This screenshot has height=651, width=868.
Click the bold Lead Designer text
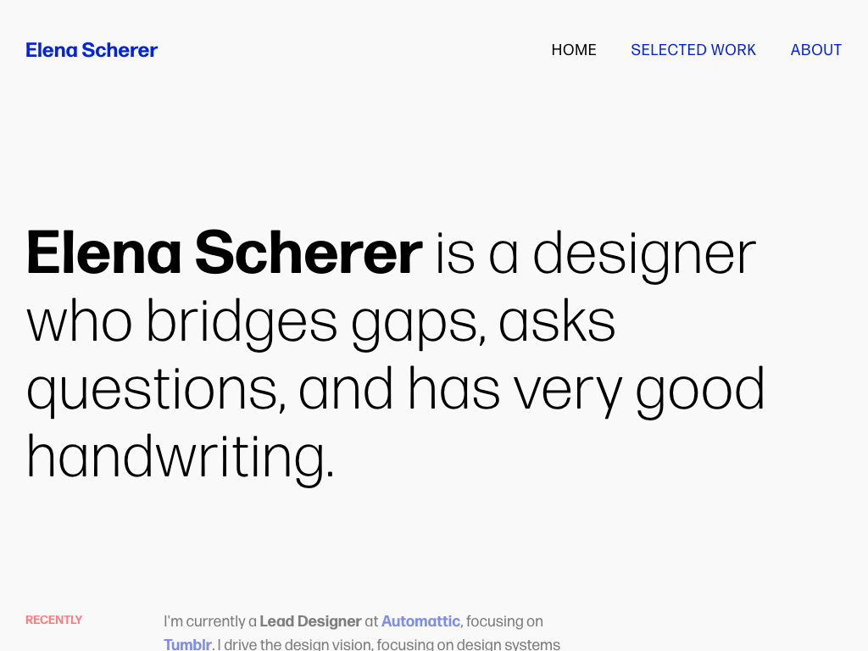pos(310,621)
